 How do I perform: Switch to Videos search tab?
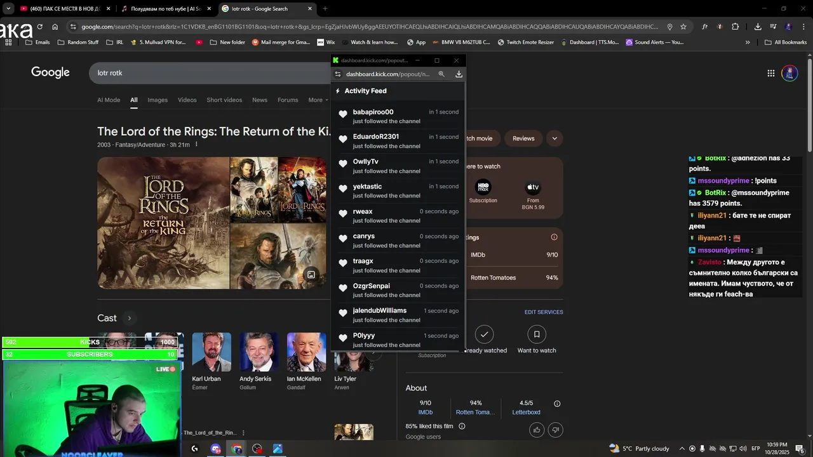pyautogui.click(x=187, y=100)
